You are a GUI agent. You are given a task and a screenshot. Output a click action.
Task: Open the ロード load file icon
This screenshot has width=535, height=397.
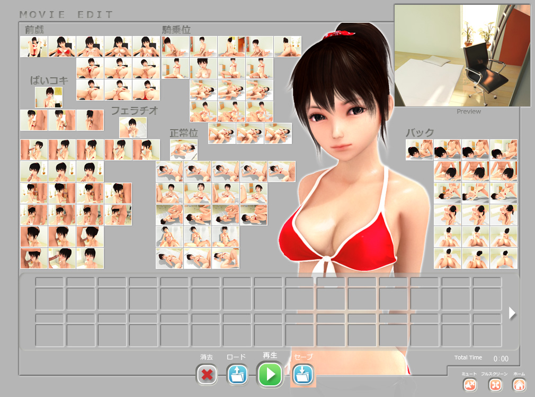(237, 375)
